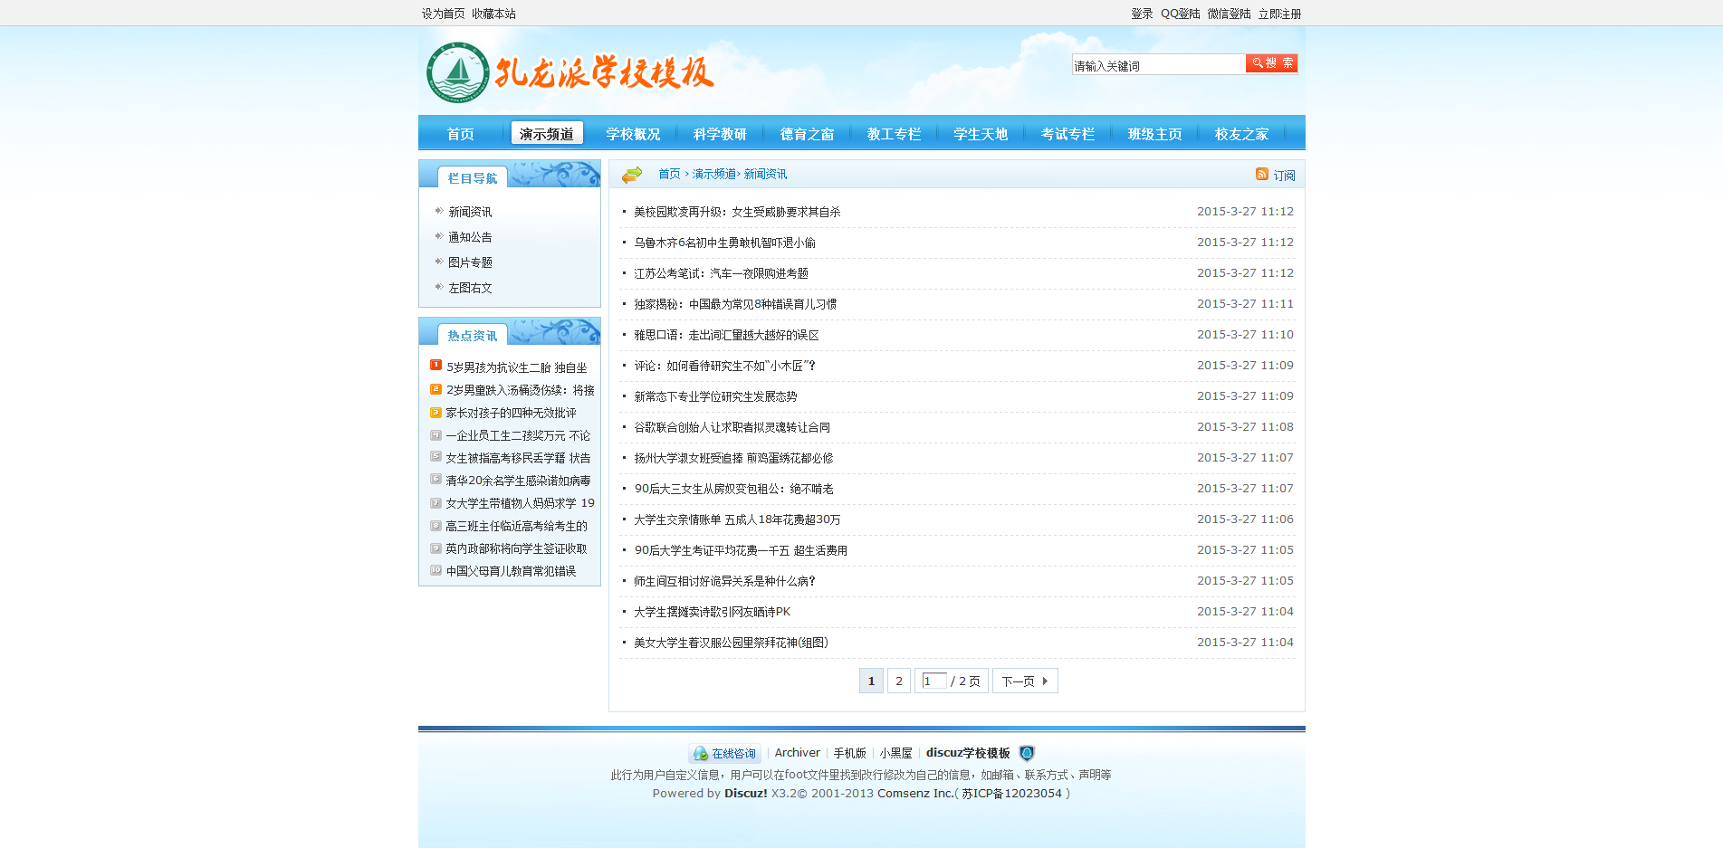Click the page number input box
1723x848 pixels.
(x=933, y=681)
